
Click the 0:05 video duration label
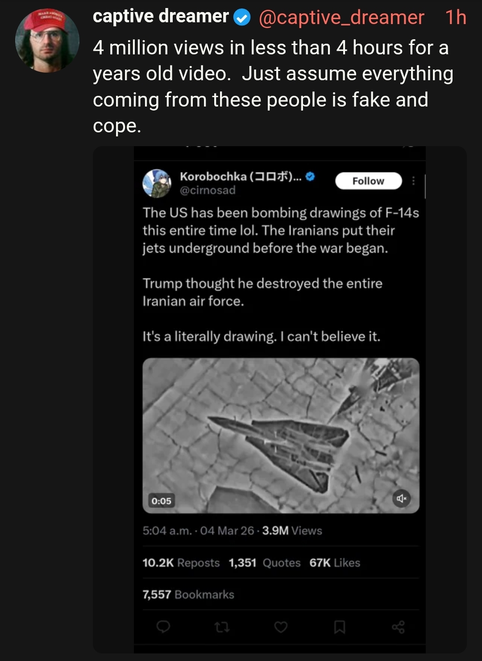tap(161, 501)
